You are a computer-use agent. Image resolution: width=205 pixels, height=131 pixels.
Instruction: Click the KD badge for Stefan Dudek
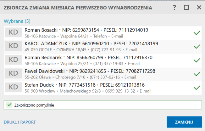point(14,88)
